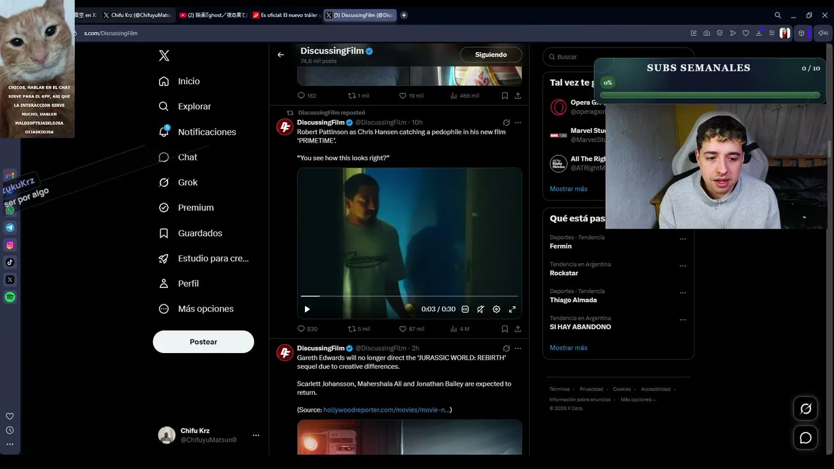Click Mostrar más under suggested accounts
This screenshot has width=834, height=469.
568,189
